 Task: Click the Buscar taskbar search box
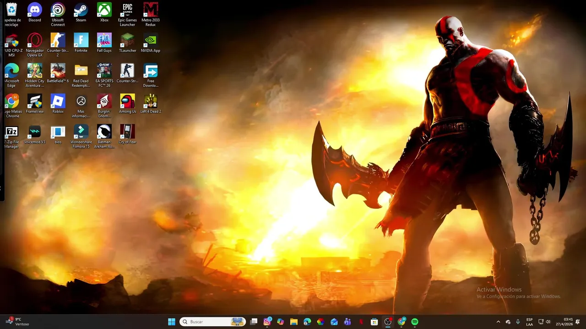(212, 322)
